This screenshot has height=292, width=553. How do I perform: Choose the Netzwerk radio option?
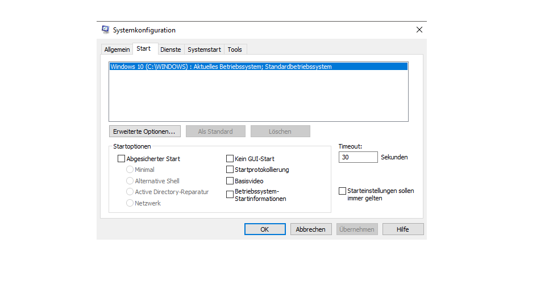click(130, 203)
